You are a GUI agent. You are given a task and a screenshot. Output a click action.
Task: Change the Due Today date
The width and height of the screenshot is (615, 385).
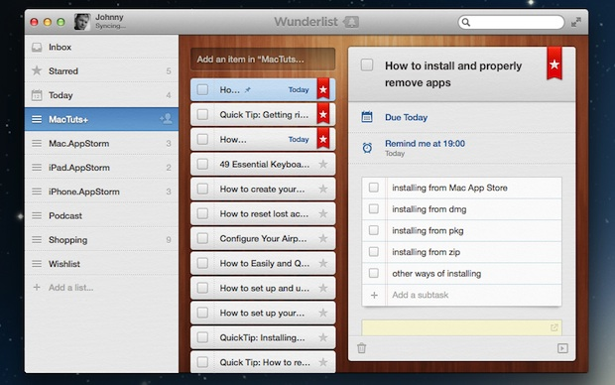point(406,117)
